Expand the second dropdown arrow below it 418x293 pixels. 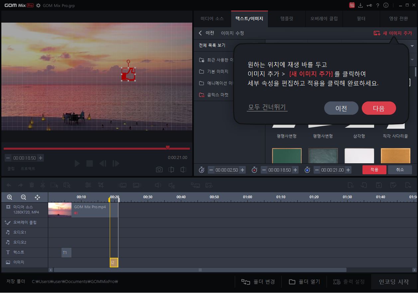click(412, 60)
